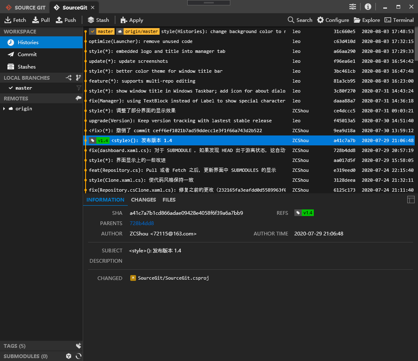Switch to the INFORMATION tab
Viewport: 418px width, 361px height.
[105, 199]
